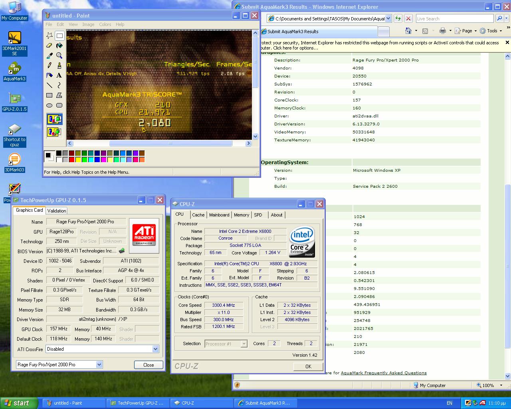The height and width of the screenshot is (409, 511).
Task: Click the EN language indicator in tray
Action: pos(450,403)
